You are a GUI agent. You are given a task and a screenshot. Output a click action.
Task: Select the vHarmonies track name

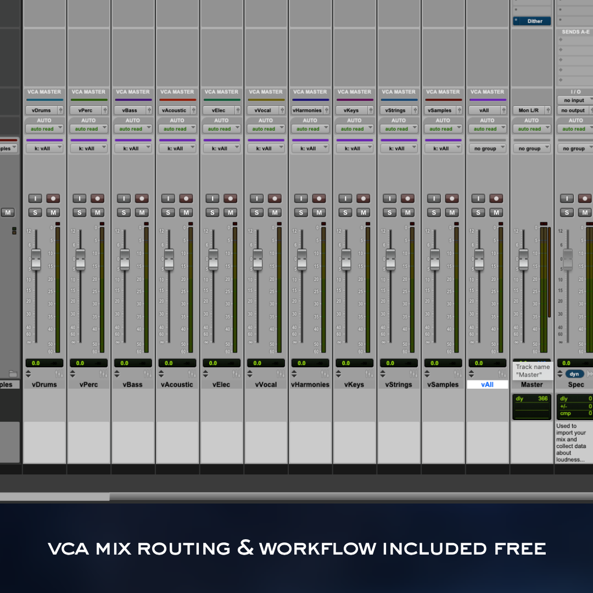(x=310, y=384)
